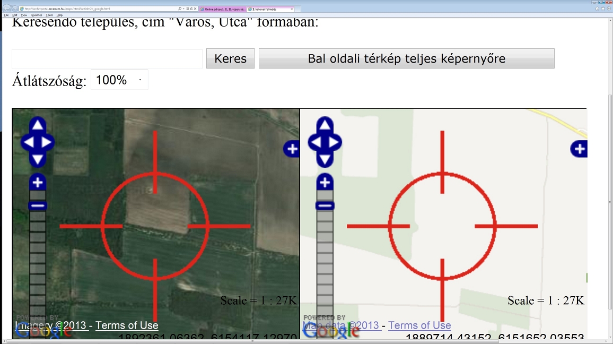613x344 pixels.
Task: Open the File menu
Action: (6, 15)
